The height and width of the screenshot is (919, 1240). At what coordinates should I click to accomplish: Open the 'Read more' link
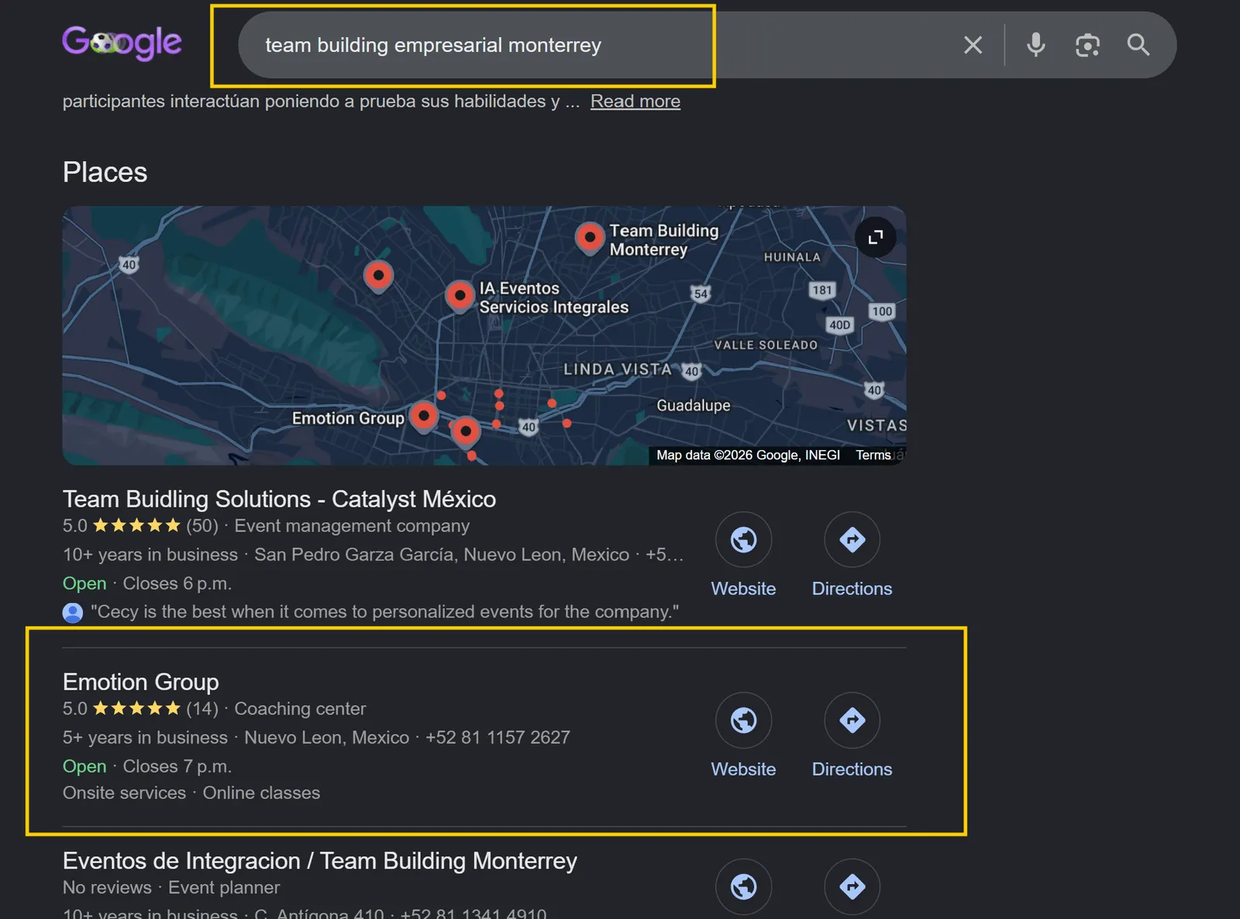[635, 102]
